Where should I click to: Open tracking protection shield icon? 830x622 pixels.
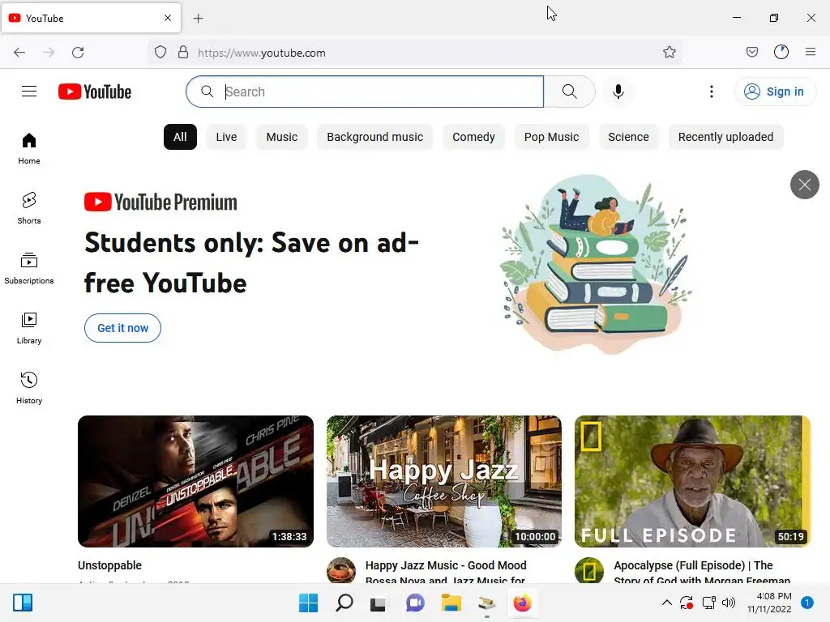pyautogui.click(x=160, y=53)
